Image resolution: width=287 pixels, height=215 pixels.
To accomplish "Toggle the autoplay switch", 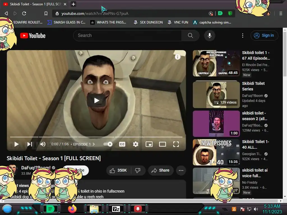I will pos(108,144).
